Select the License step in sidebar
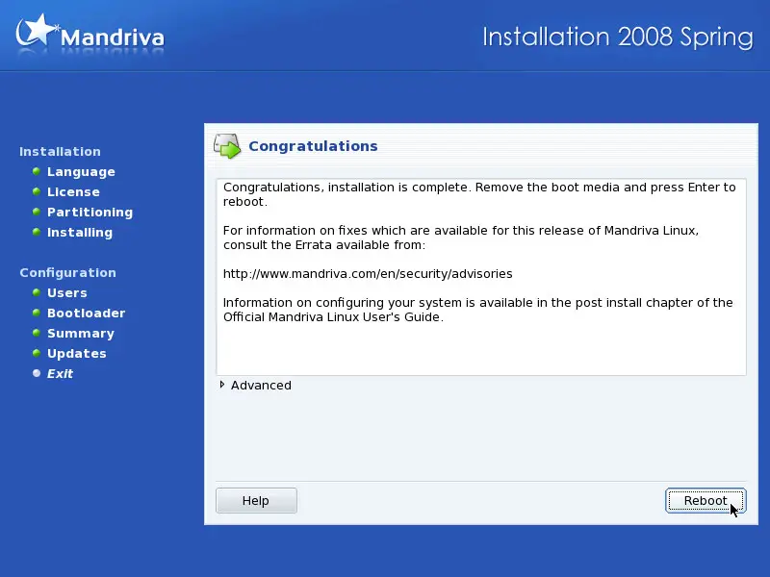This screenshot has height=577, width=770. (x=73, y=191)
